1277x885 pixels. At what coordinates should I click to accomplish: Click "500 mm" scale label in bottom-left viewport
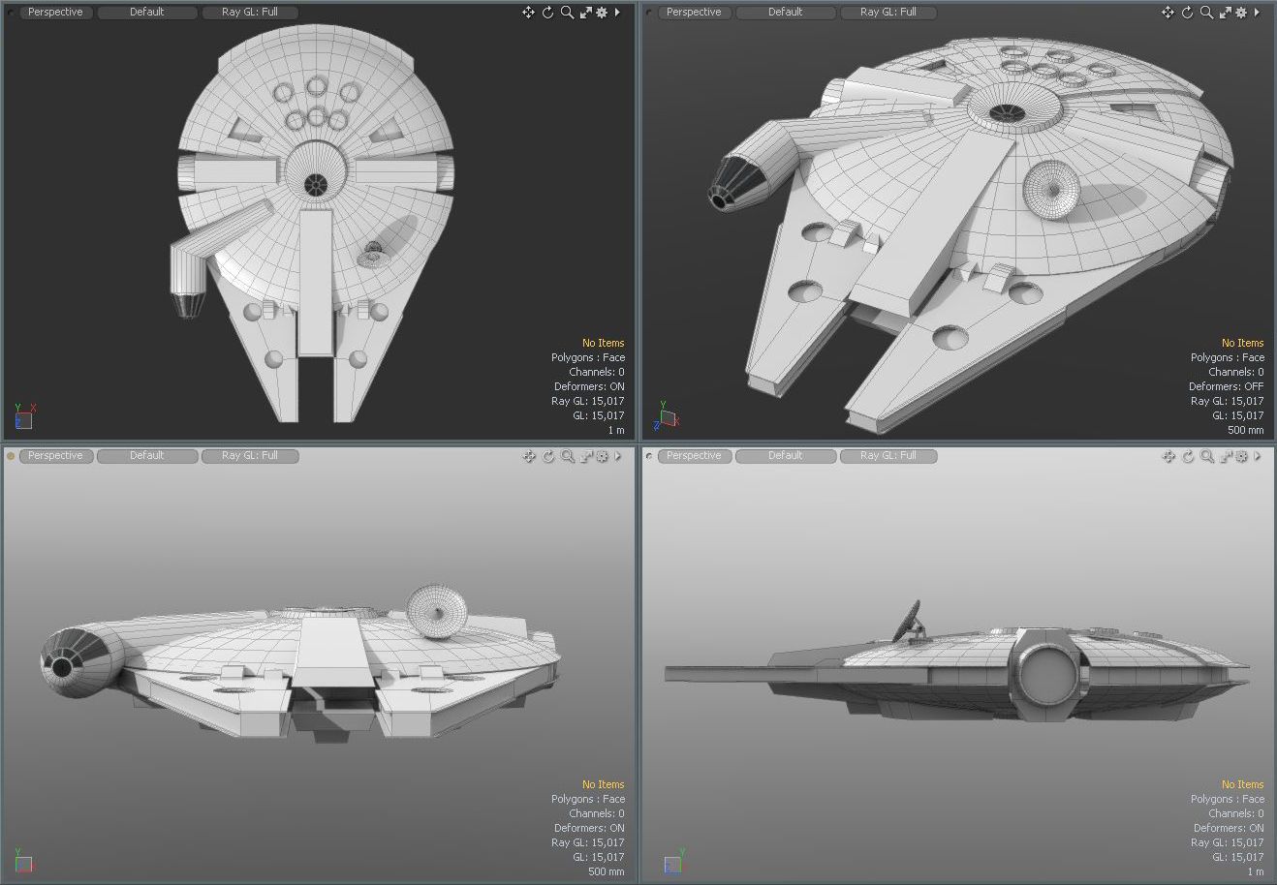pos(607,871)
